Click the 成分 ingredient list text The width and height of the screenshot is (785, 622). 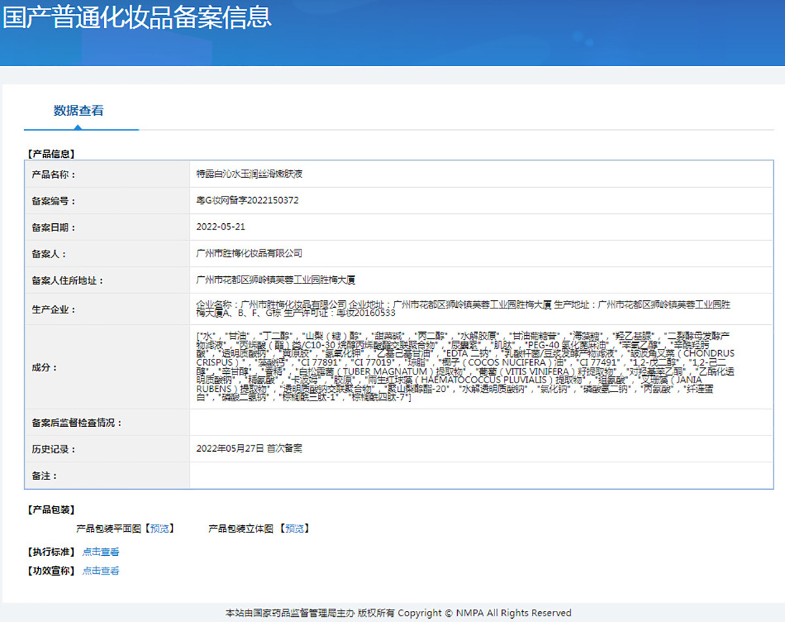tap(464, 367)
